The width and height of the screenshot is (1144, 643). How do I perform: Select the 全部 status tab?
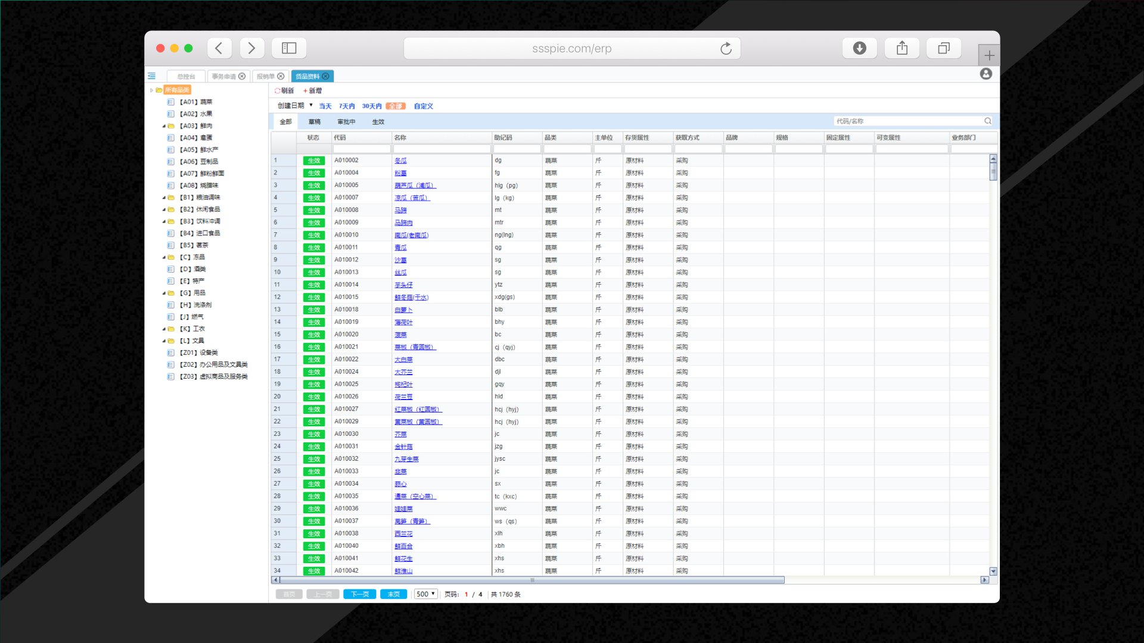(286, 121)
